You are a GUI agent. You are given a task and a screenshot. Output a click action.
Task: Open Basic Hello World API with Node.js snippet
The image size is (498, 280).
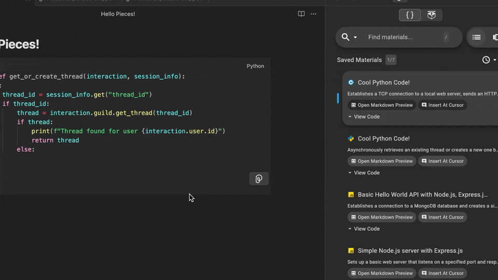422,194
